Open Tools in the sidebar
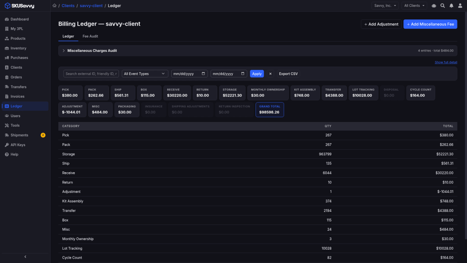The height and width of the screenshot is (263, 467). click(25, 125)
